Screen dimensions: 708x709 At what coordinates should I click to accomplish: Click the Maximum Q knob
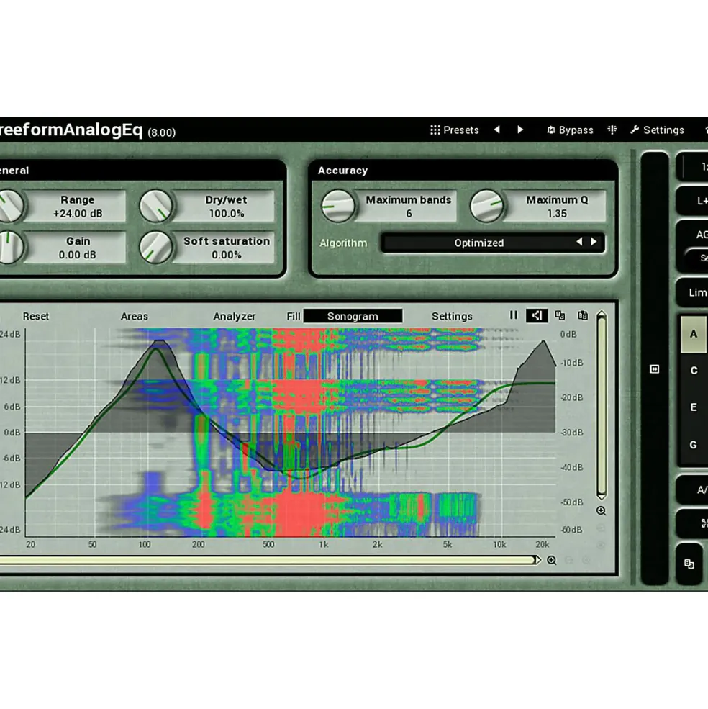click(x=486, y=206)
